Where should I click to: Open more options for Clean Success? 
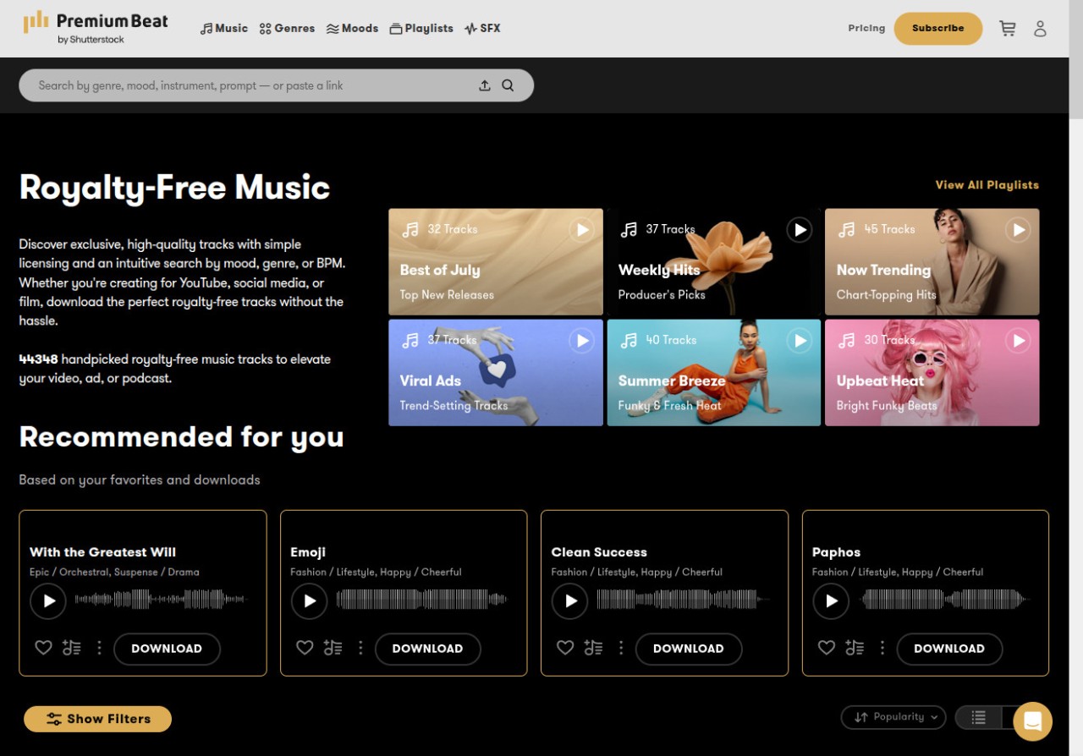pos(621,648)
